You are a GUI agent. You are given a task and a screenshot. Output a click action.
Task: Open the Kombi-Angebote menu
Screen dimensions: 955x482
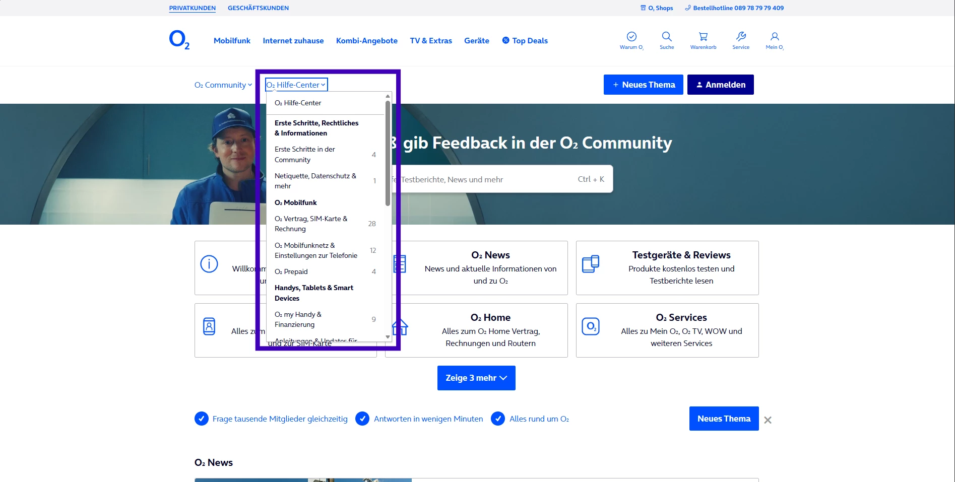pyautogui.click(x=367, y=40)
